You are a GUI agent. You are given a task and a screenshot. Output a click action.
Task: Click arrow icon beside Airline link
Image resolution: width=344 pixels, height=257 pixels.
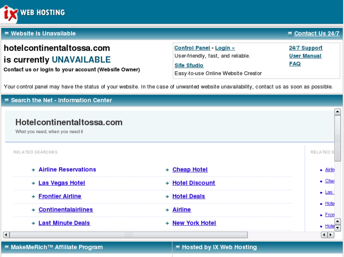pos(167,210)
